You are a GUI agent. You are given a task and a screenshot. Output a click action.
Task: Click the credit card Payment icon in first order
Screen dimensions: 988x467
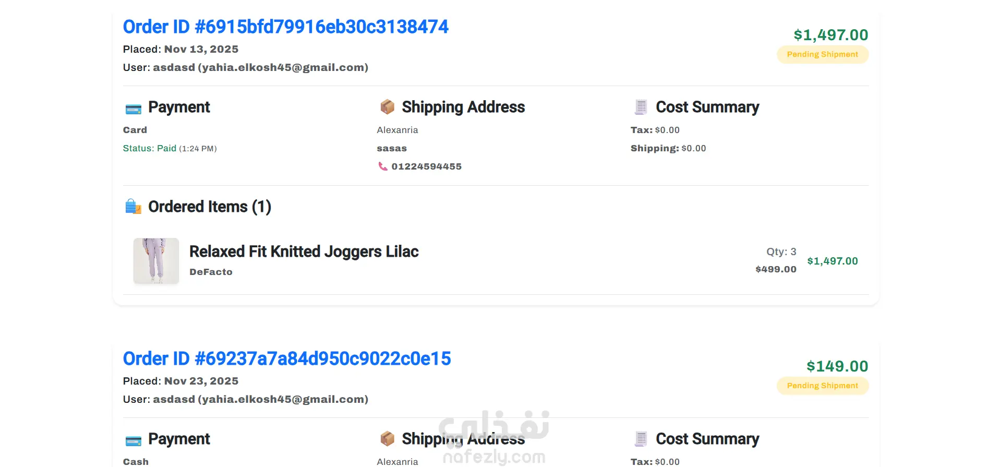click(x=134, y=109)
